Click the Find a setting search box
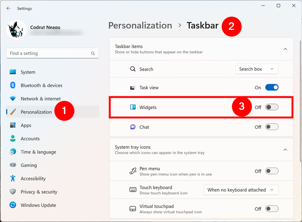 [x=53, y=53]
